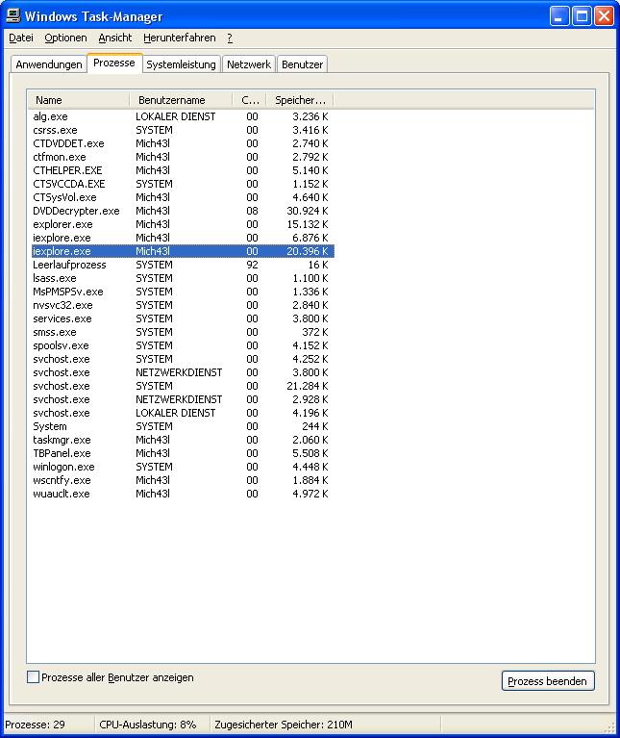The image size is (620, 738).
Task: Select the wscntfy.exe process
Action: (183, 480)
